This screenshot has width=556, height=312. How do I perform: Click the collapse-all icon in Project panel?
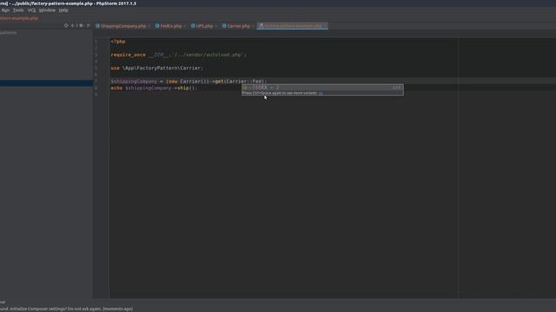click(x=73, y=25)
